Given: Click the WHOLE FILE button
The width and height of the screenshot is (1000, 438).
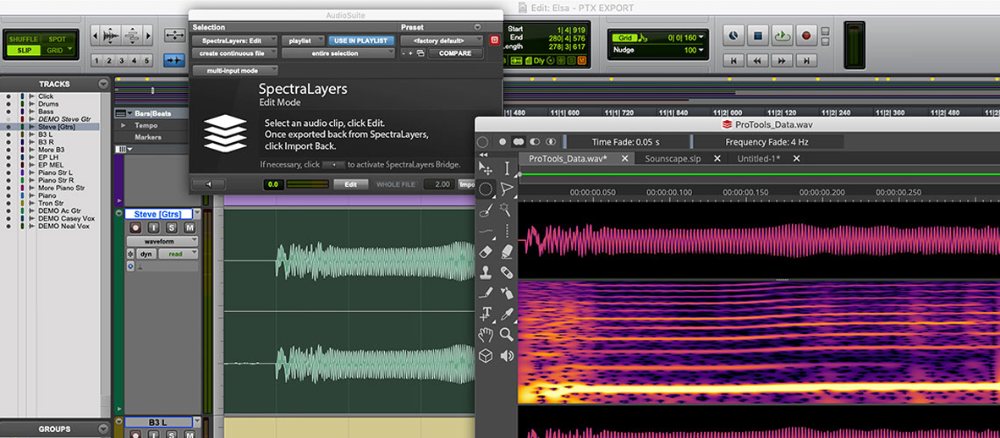Looking at the screenshot, I should (396, 184).
